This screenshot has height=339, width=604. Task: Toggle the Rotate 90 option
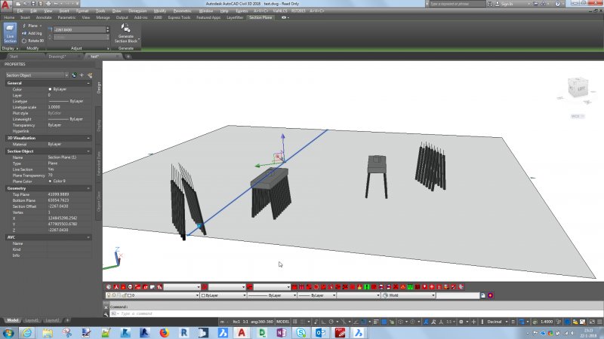pyautogui.click(x=33, y=41)
